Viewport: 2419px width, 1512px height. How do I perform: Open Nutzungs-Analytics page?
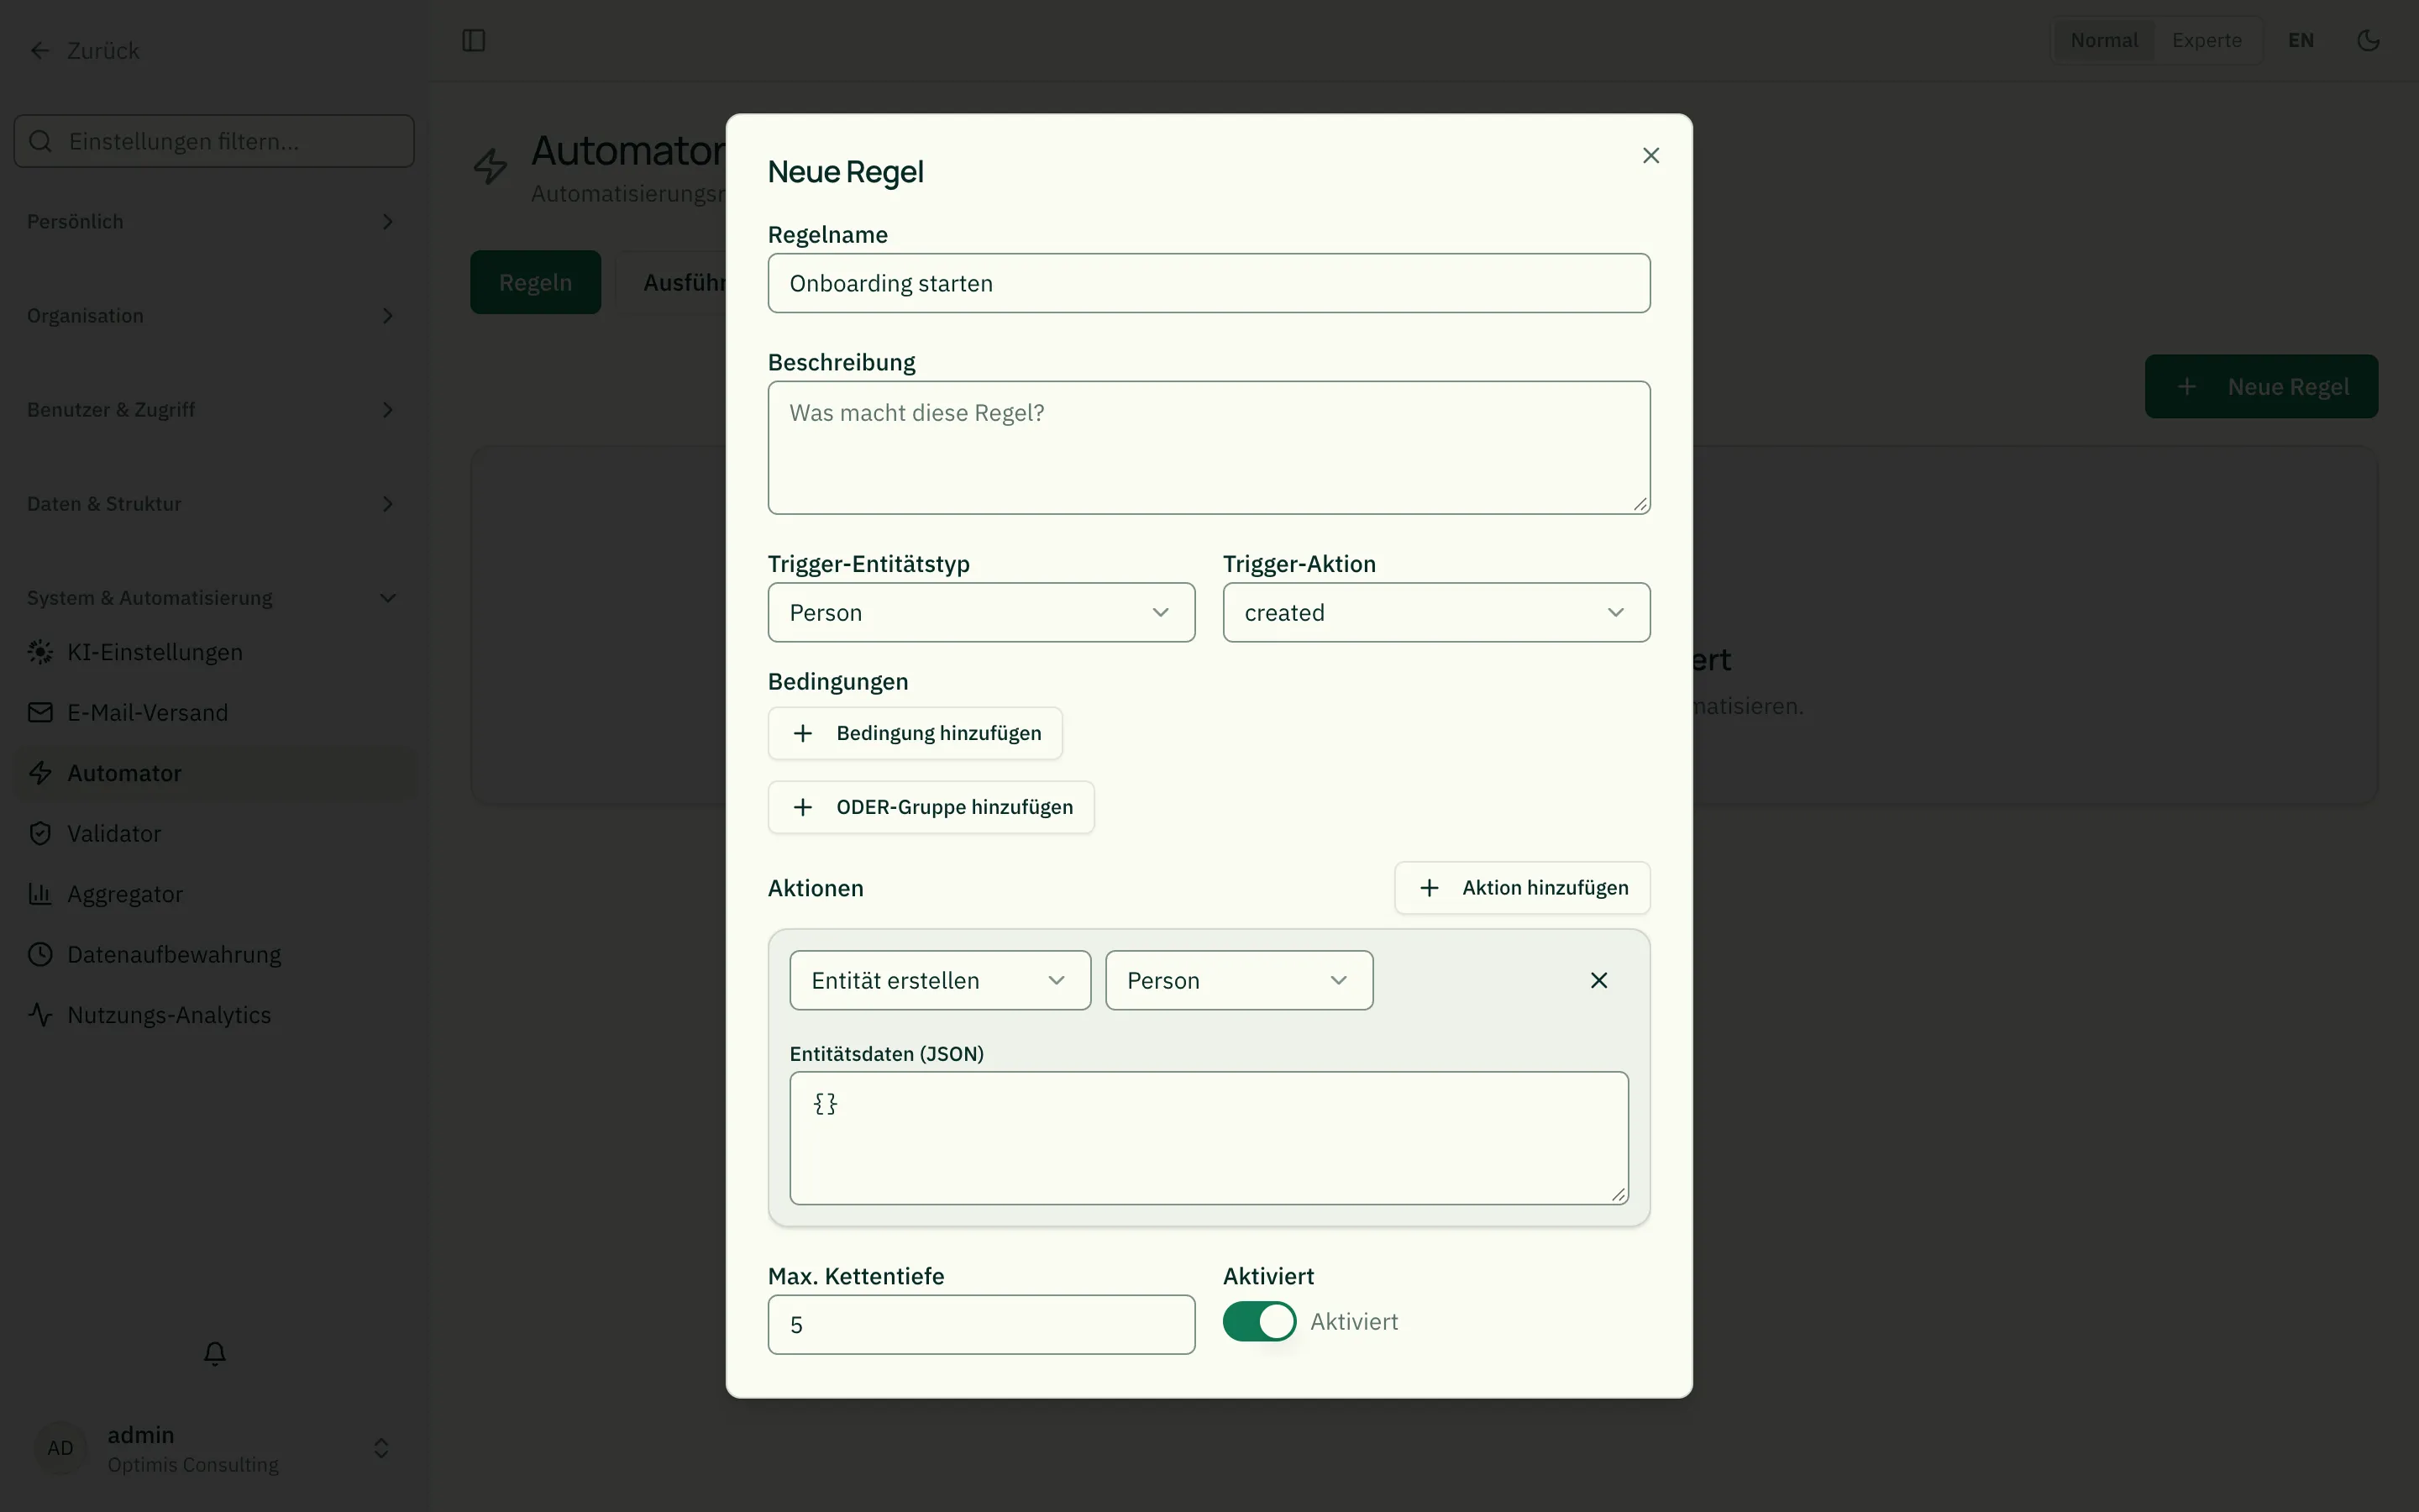click(215, 1015)
